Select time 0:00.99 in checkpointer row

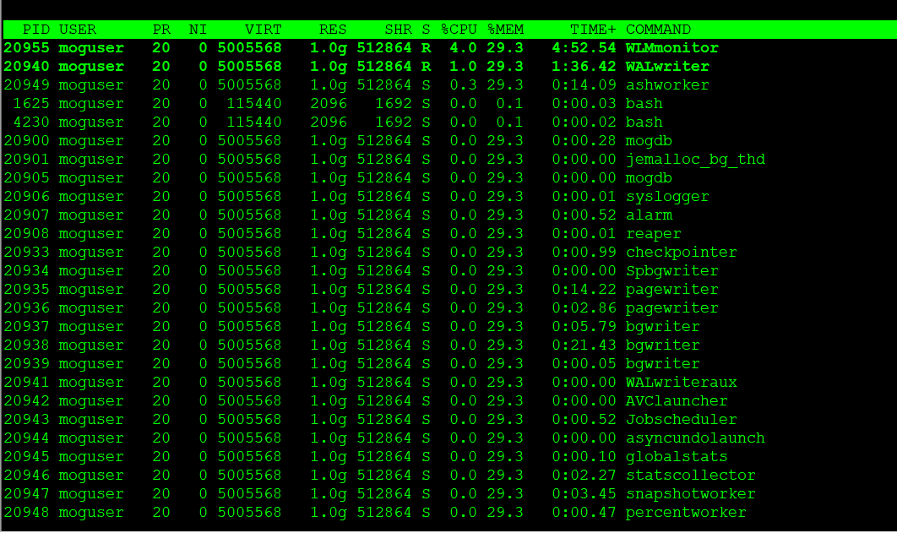584,253
